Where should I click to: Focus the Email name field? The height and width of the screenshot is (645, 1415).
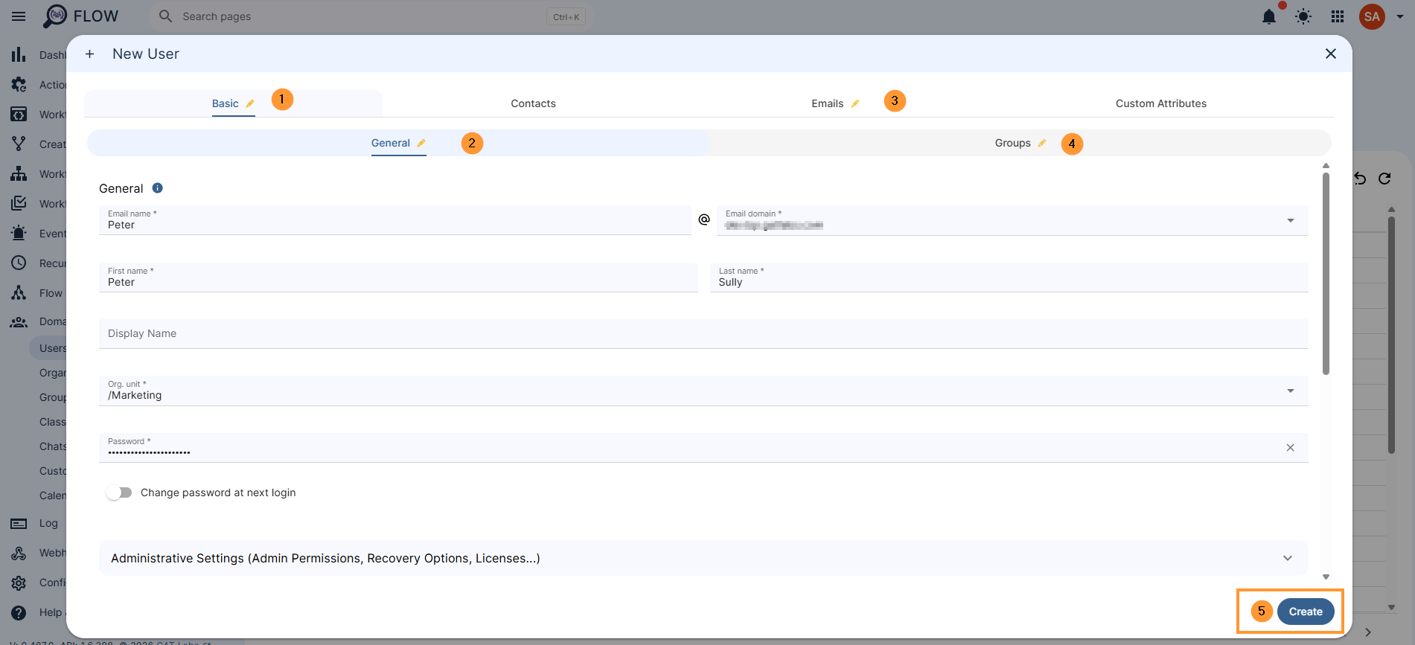click(395, 220)
